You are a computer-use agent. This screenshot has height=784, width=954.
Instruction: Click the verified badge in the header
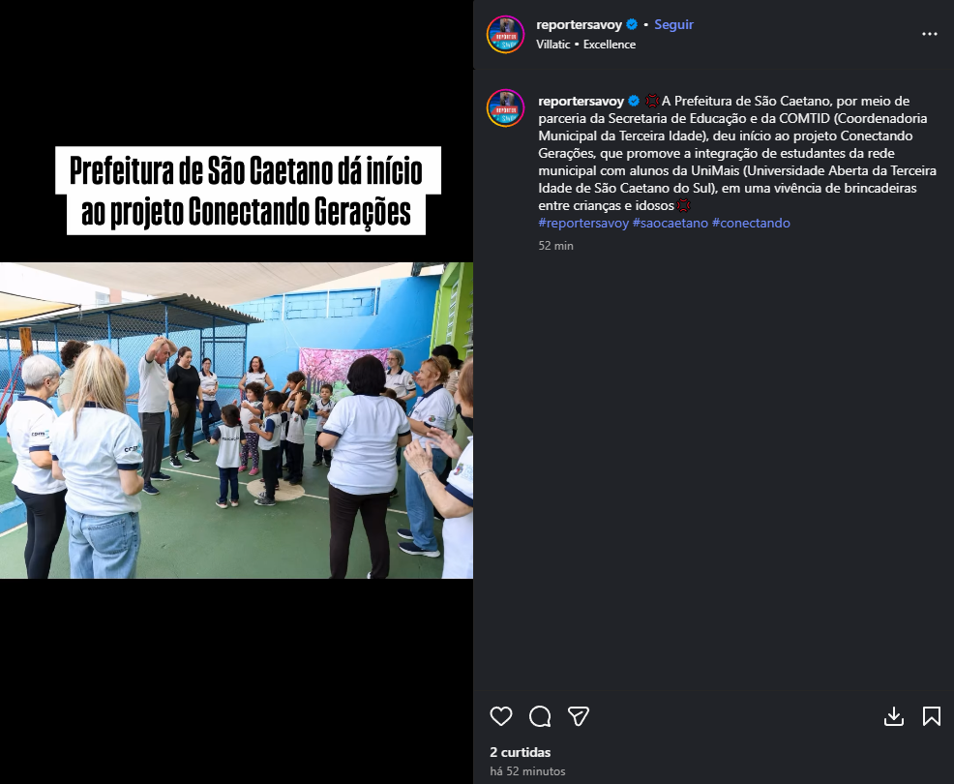coord(632,24)
